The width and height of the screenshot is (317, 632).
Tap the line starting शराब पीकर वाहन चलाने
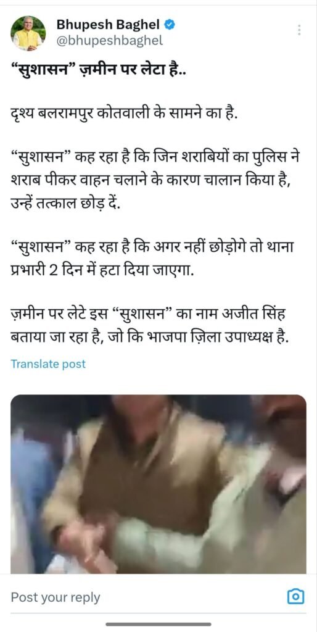(151, 181)
